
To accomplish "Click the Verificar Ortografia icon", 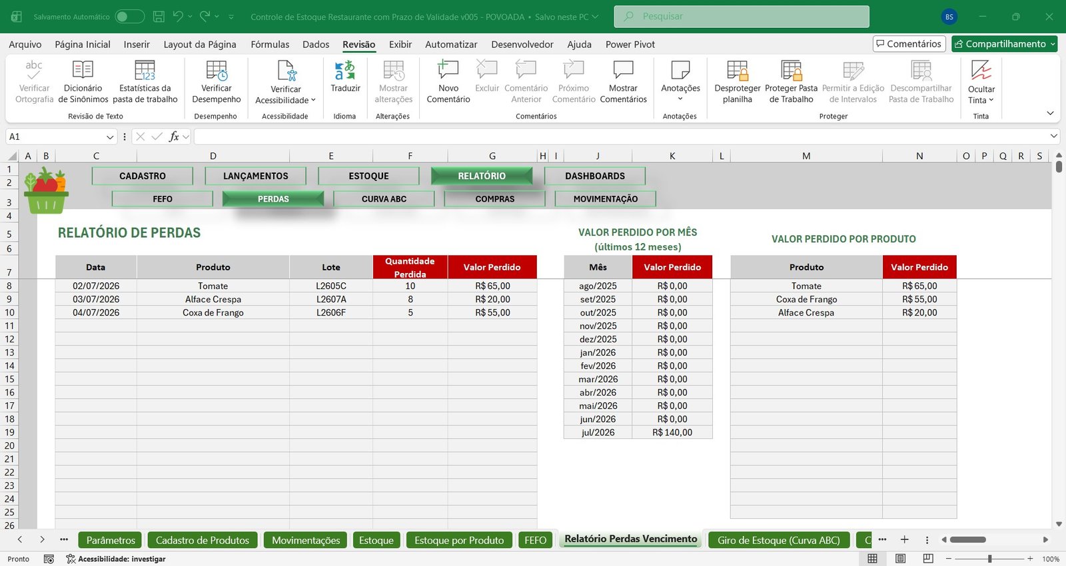I will [34, 69].
